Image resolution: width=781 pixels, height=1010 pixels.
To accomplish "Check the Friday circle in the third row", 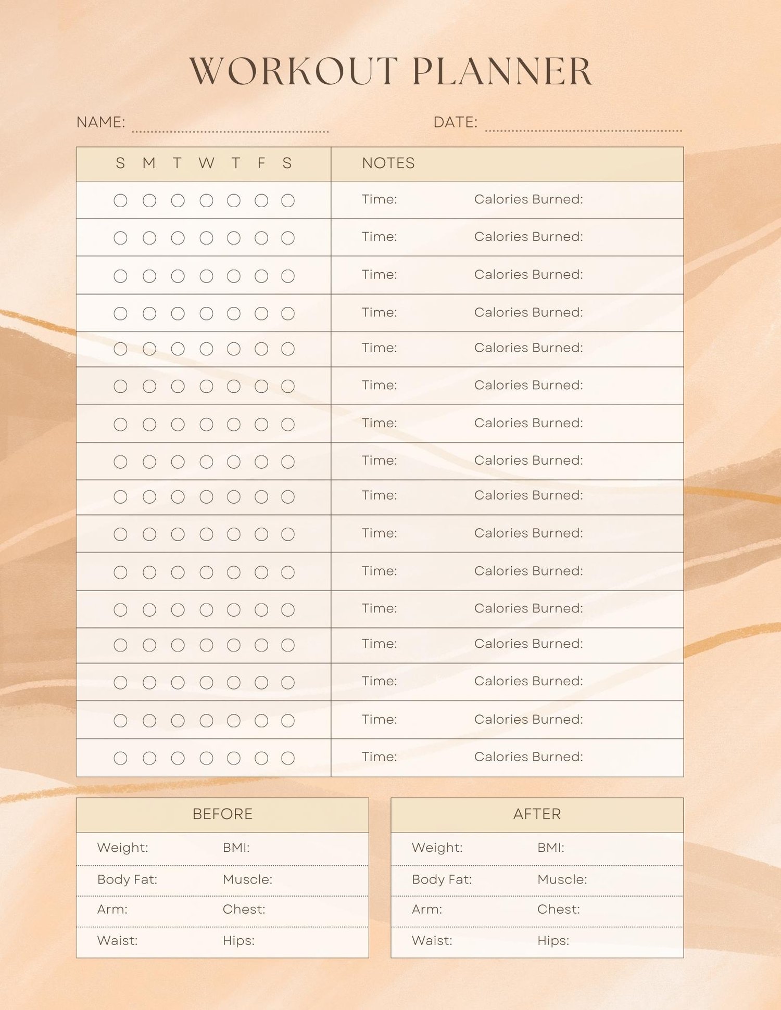I will coord(261,276).
